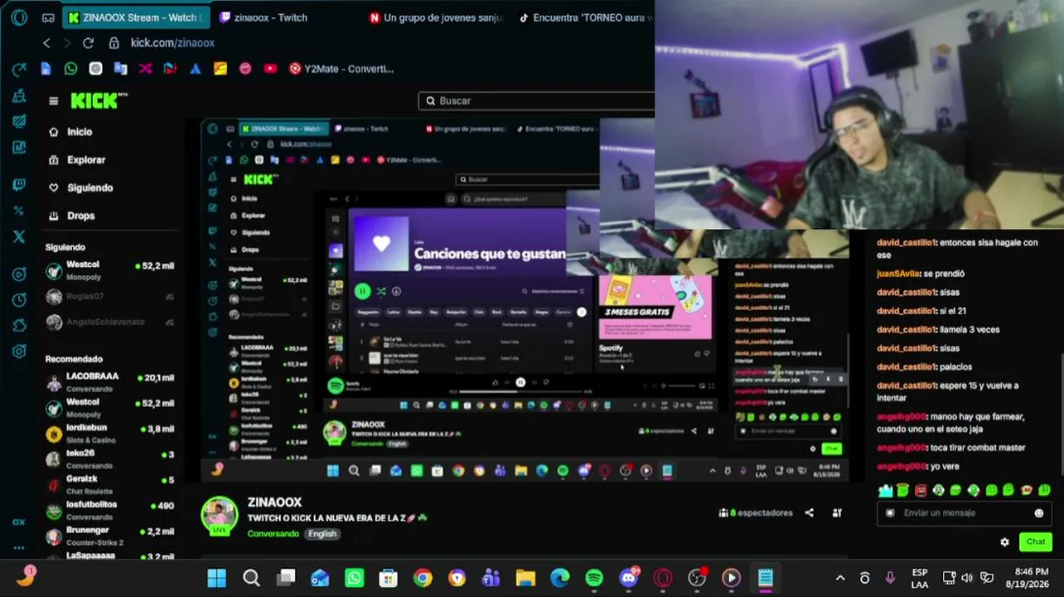The image size is (1064, 597).
Task: Open recommended channel Brunenger
Action: tap(110, 536)
